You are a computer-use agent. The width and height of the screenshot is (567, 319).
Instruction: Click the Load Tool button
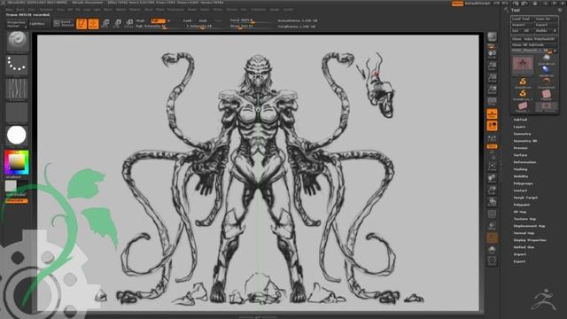click(x=522, y=19)
